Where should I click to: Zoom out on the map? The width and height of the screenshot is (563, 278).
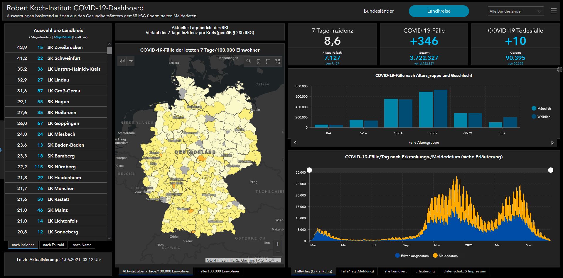(x=278, y=252)
